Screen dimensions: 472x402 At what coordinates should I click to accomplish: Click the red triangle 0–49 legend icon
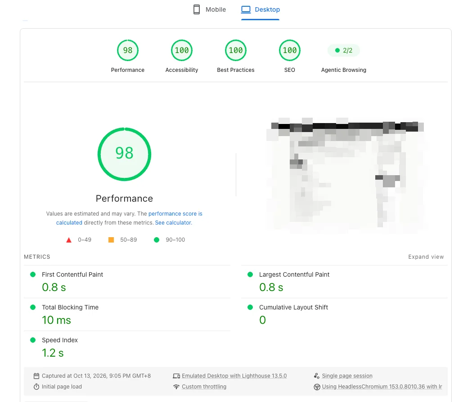point(69,240)
